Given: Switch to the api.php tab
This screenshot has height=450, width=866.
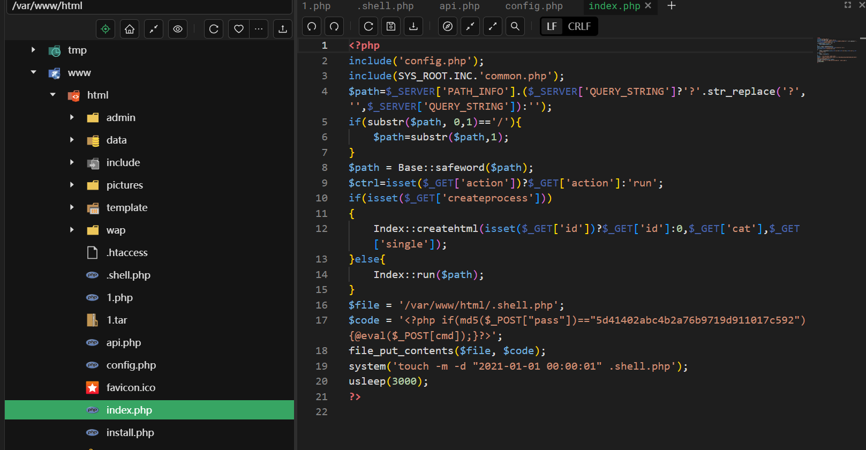Looking at the screenshot, I should [x=460, y=6].
